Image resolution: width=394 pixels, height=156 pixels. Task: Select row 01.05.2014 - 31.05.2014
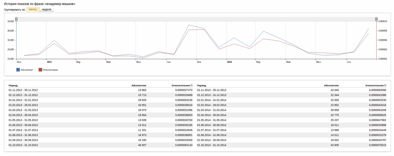(x=292, y=120)
